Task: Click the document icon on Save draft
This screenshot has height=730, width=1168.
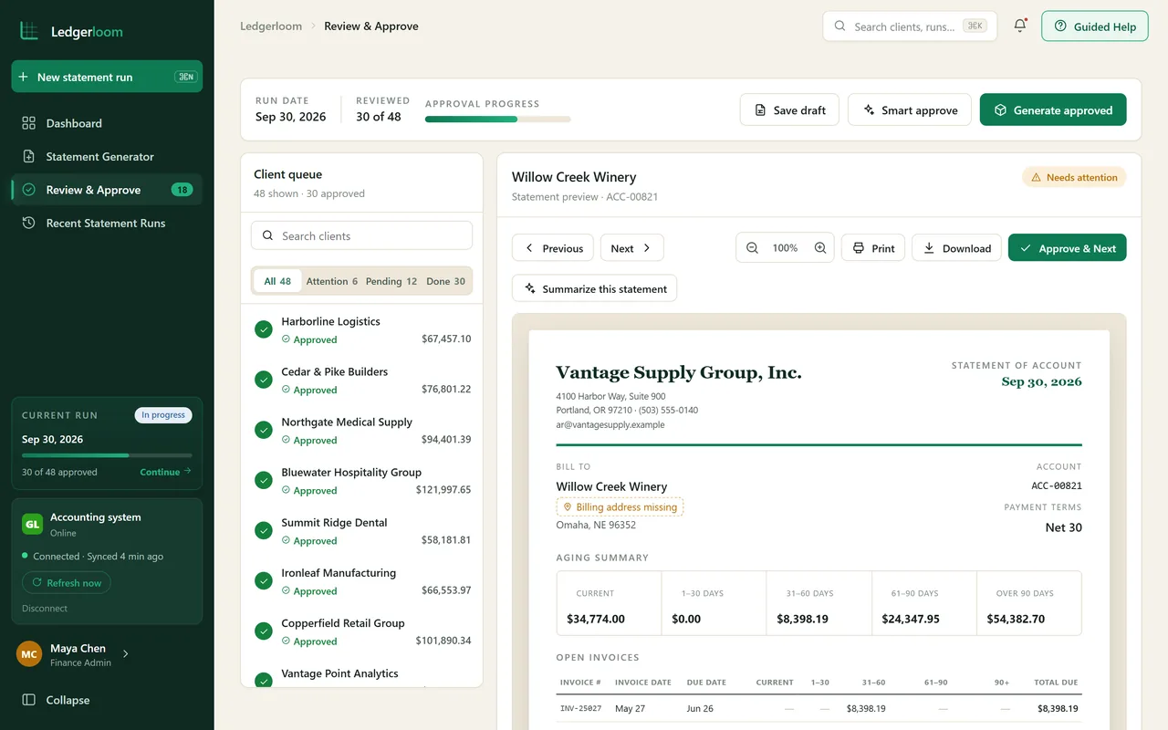Action: [x=761, y=110]
